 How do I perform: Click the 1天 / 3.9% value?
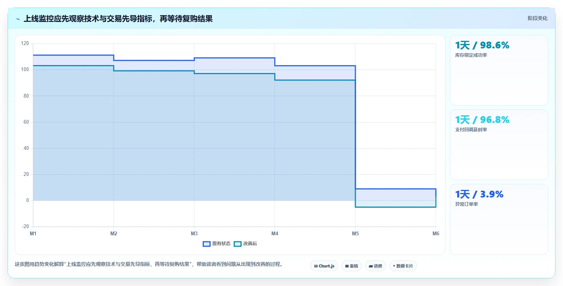click(x=479, y=194)
